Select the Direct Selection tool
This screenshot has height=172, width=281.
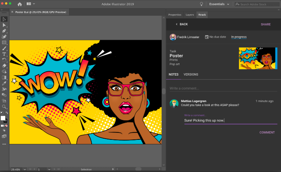click(4, 25)
